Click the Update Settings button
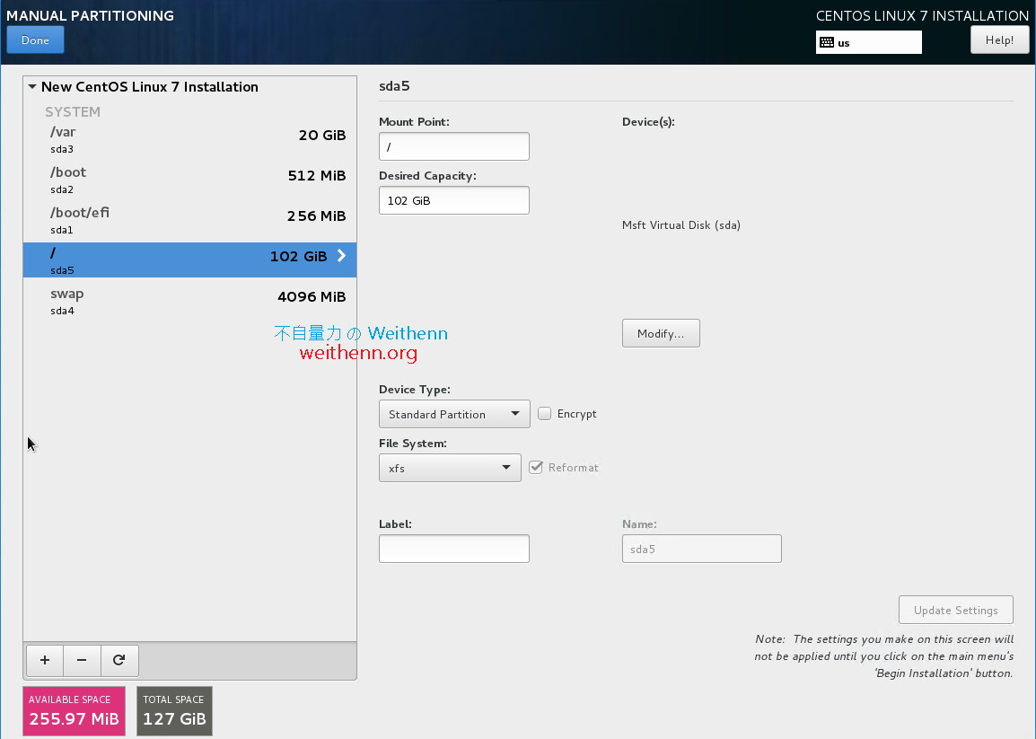Screen dimensions: 1036x739 click(955, 610)
